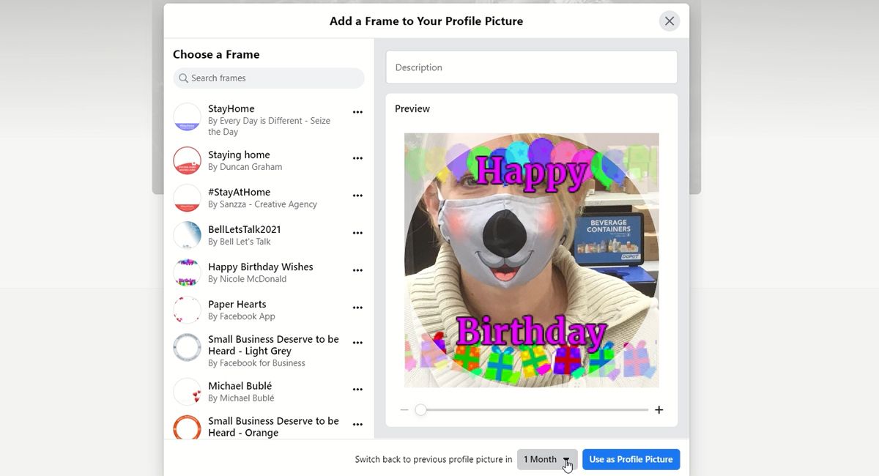Click 'By Nicole McDonald' author text
Screen dimensions: 879x476
click(247, 279)
